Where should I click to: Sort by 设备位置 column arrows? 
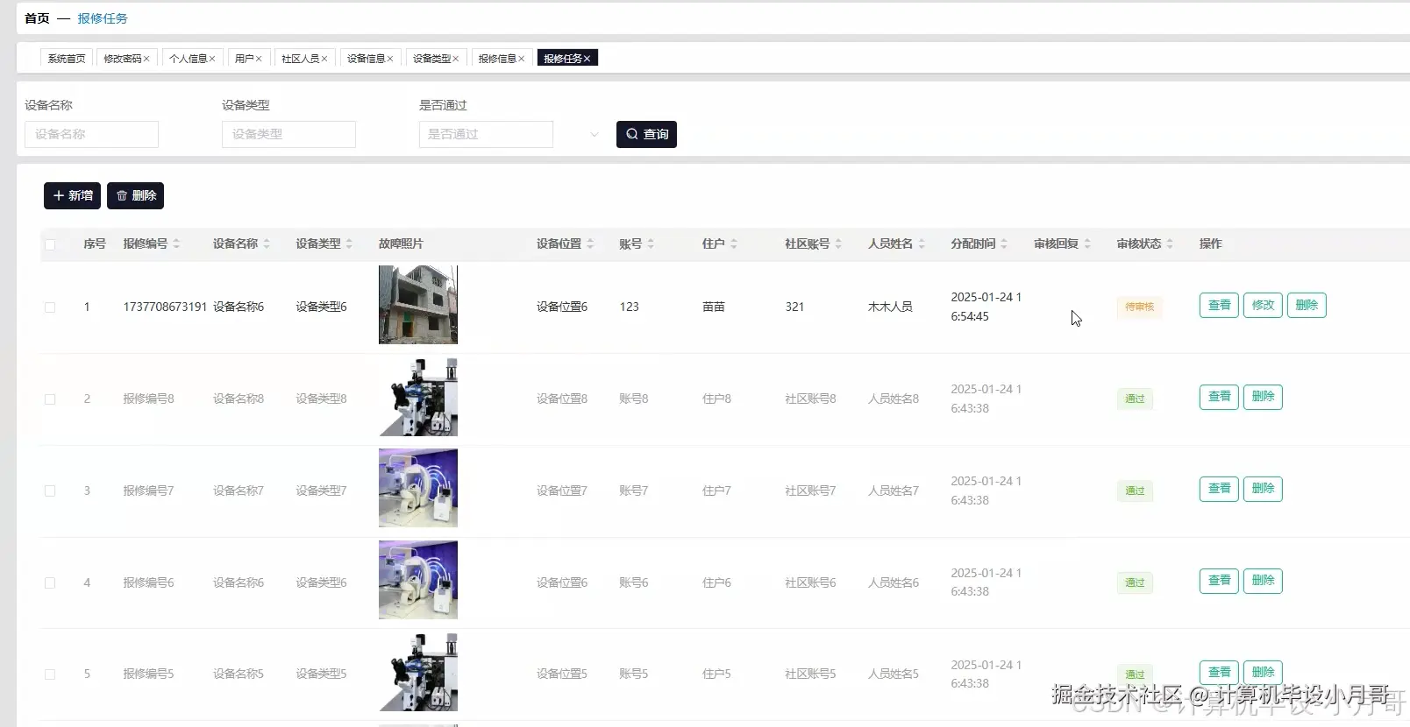(590, 244)
